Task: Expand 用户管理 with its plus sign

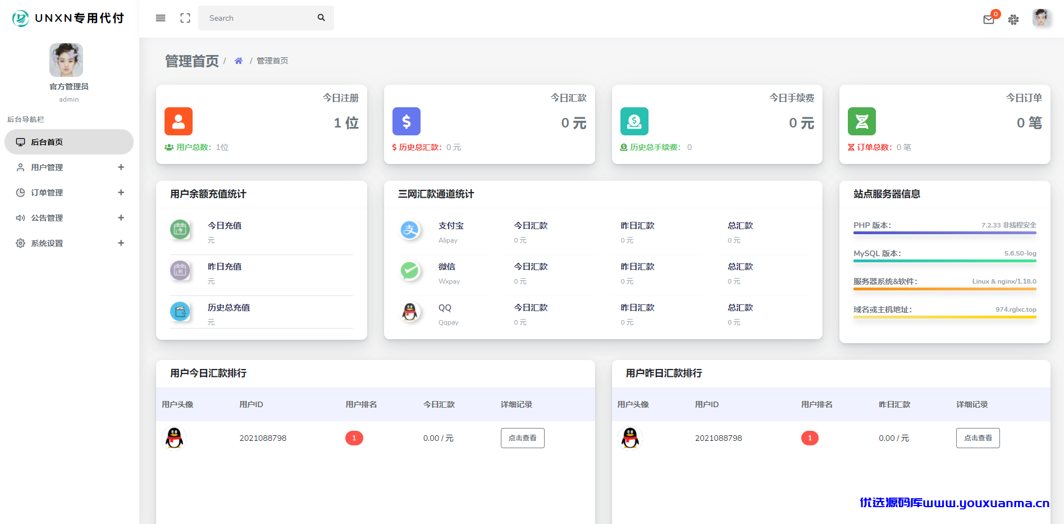Action: pyautogui.click(x=121, y=167)
